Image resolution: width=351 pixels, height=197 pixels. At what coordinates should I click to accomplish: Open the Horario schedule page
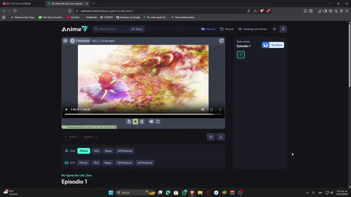tap(227, 29)
